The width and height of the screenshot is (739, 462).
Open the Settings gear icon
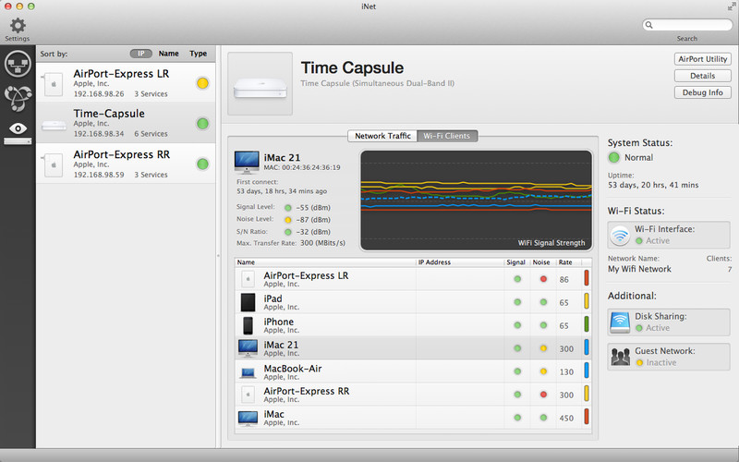(x=18, y=26)
